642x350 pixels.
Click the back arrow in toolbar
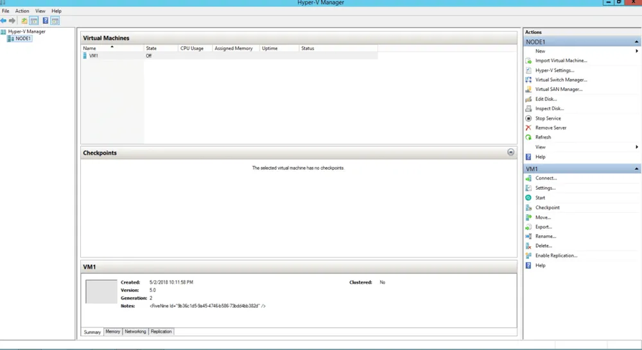pos(4,21)
